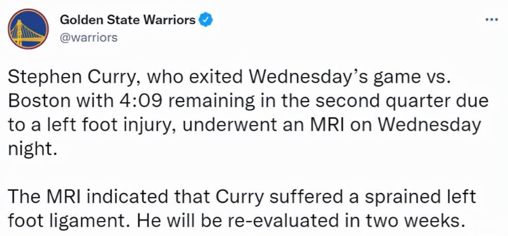508x236 pixels.
Task: Click the blue verified checkmark badge
Action: [x=205, y=20]
